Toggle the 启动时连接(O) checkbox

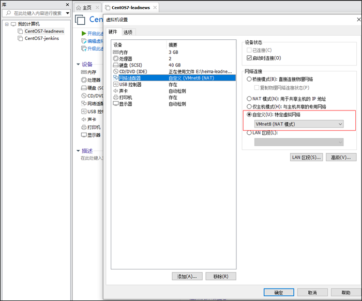pos(249,58)
